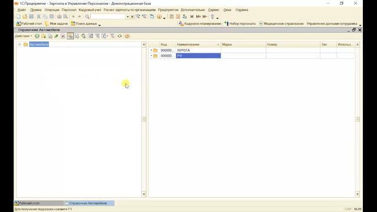Click the Refresh list icon
377x212 pixels.
[120, 36]
